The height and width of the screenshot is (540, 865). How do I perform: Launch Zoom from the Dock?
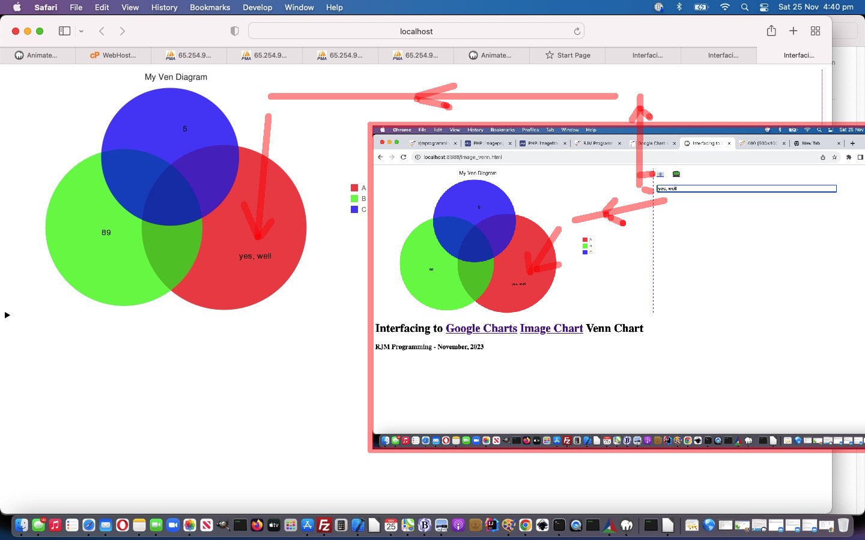coord(173,526)
